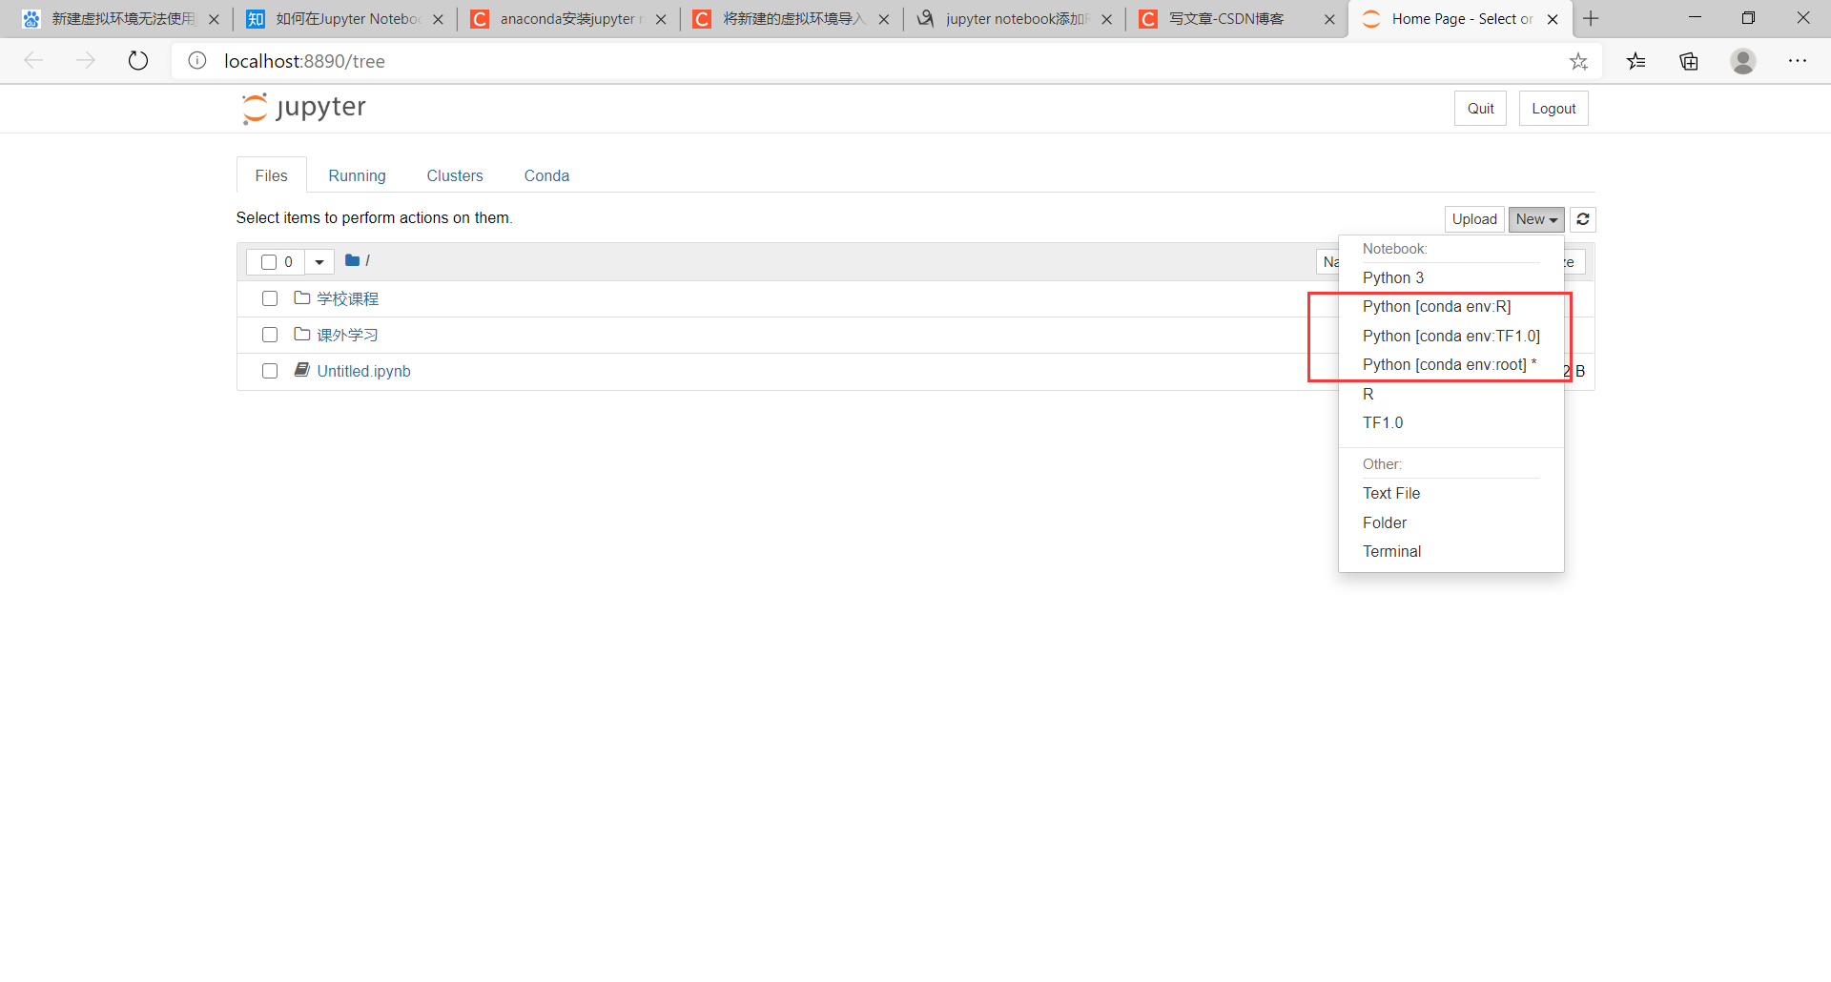Click the browser back arrow

tap(34, 61)
